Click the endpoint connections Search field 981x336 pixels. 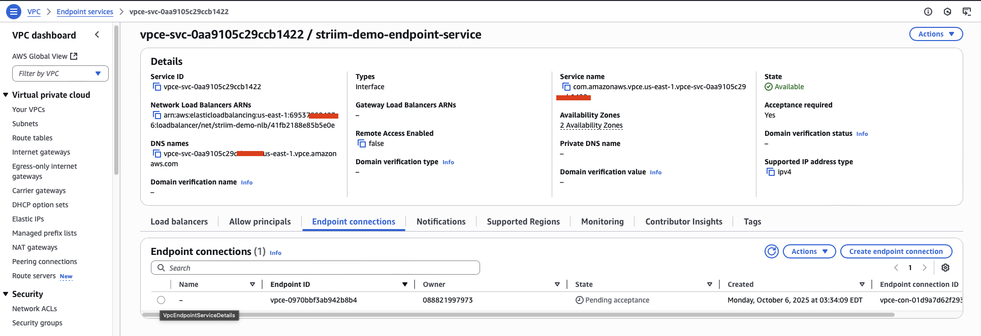(x=315, y=268)
